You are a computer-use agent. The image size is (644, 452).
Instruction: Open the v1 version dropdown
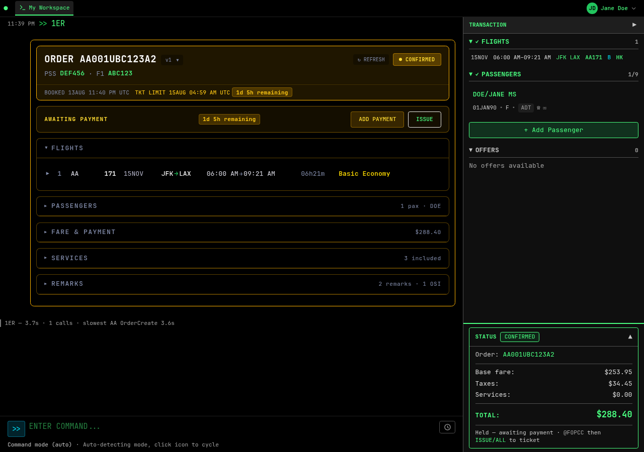(x=172, y=60)
